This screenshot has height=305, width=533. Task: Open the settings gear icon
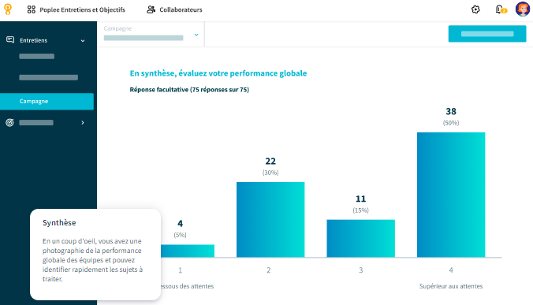[x=475, y=9]
